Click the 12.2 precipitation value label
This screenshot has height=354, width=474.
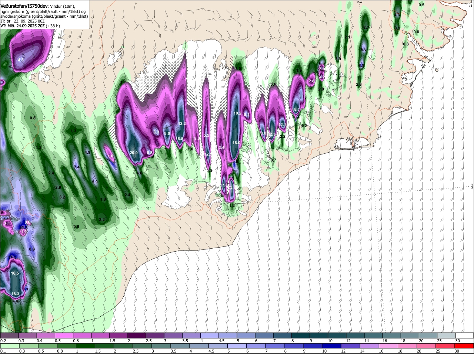(182, 123)
